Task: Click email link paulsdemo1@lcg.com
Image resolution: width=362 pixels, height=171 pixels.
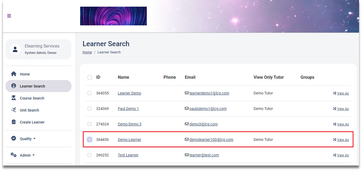Action: pos(208,109)
